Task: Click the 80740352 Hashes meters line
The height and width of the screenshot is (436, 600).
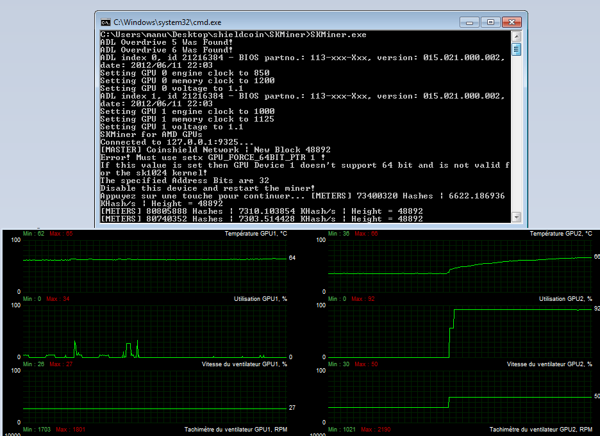Action: click(262, 219)
